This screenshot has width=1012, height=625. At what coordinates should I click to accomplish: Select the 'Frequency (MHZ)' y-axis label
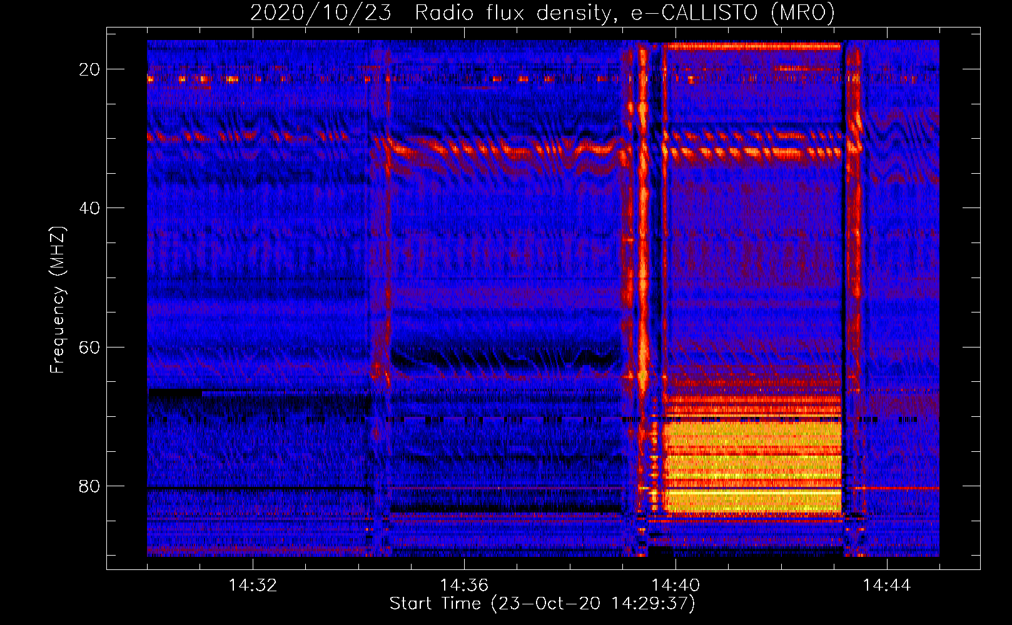[x=58, y=299]
